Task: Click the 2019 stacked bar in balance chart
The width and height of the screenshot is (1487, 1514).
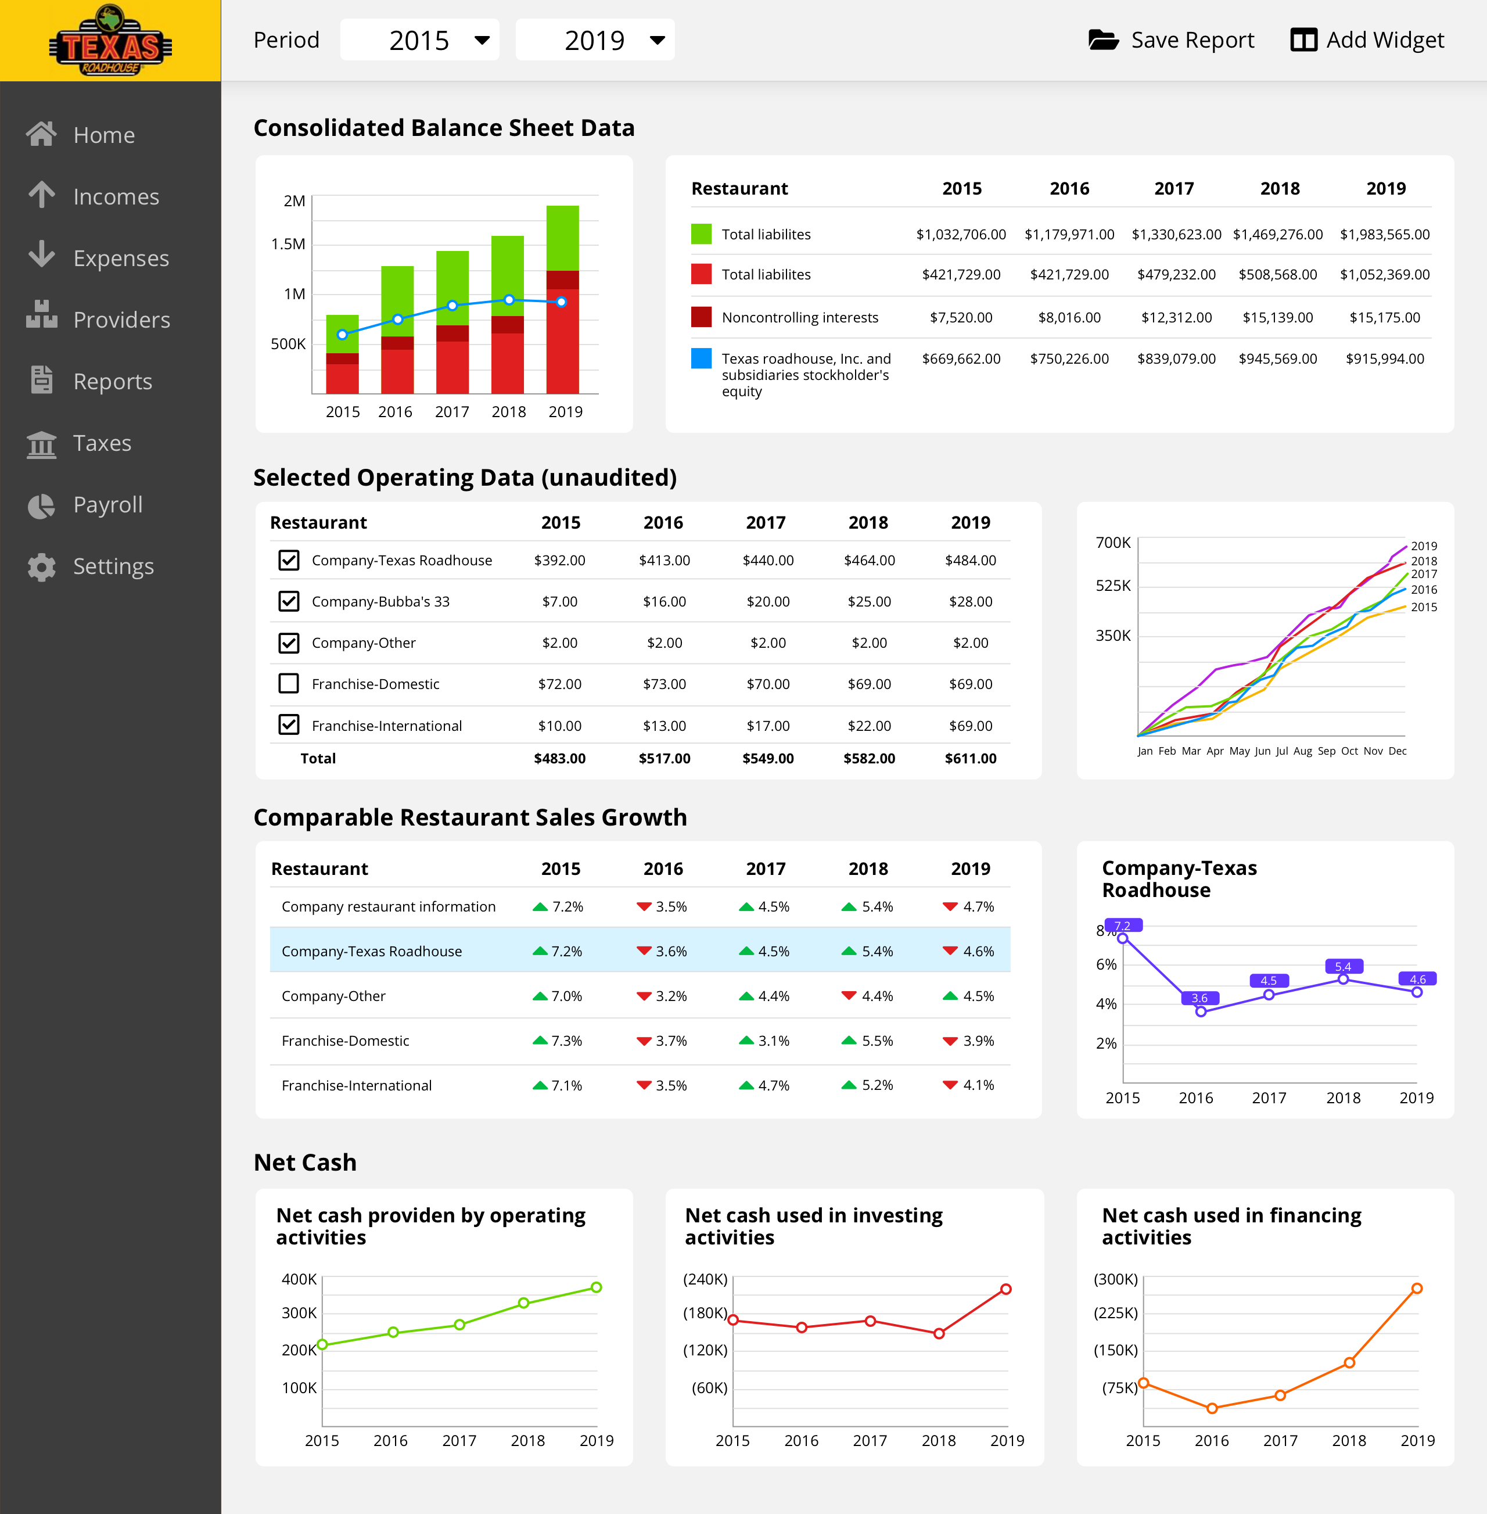Action: coord(562,299)
